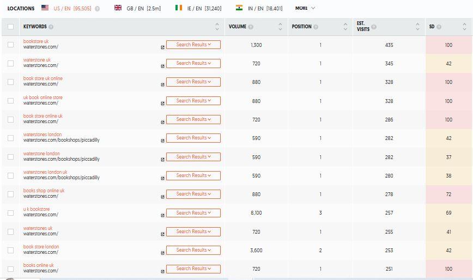This screenshot has width=473, height=280.
Task: Switch to US / EN location tab
Action: point(72,8)
